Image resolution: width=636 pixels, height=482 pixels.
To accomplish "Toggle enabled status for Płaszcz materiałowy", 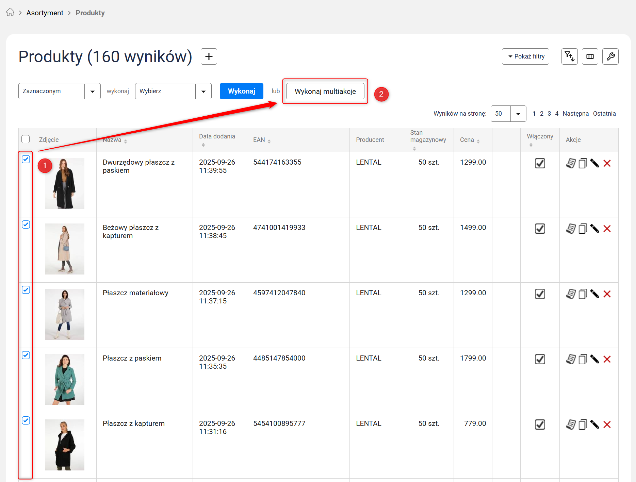I will (540, 294).
